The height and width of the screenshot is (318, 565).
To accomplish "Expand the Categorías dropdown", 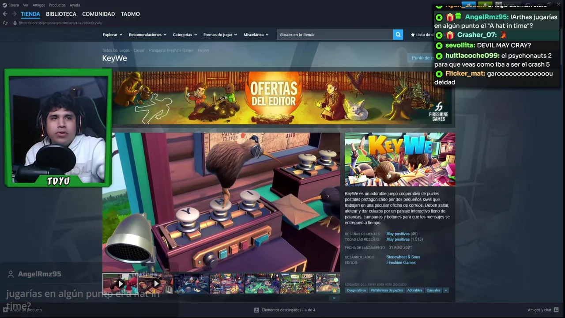I will [185, 34].
